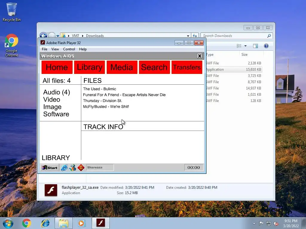The image size is (306, 229).
Task: Open the network icon in the system tray
Action: click(x=269, y=223)
